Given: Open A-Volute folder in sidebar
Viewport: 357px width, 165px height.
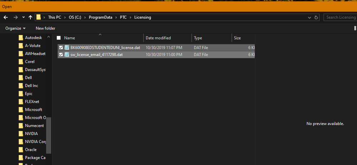Looking at the screenshot, I should pos(33,46).
